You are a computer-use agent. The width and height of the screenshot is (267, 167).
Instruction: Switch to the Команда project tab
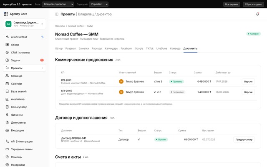click(175, 48)
